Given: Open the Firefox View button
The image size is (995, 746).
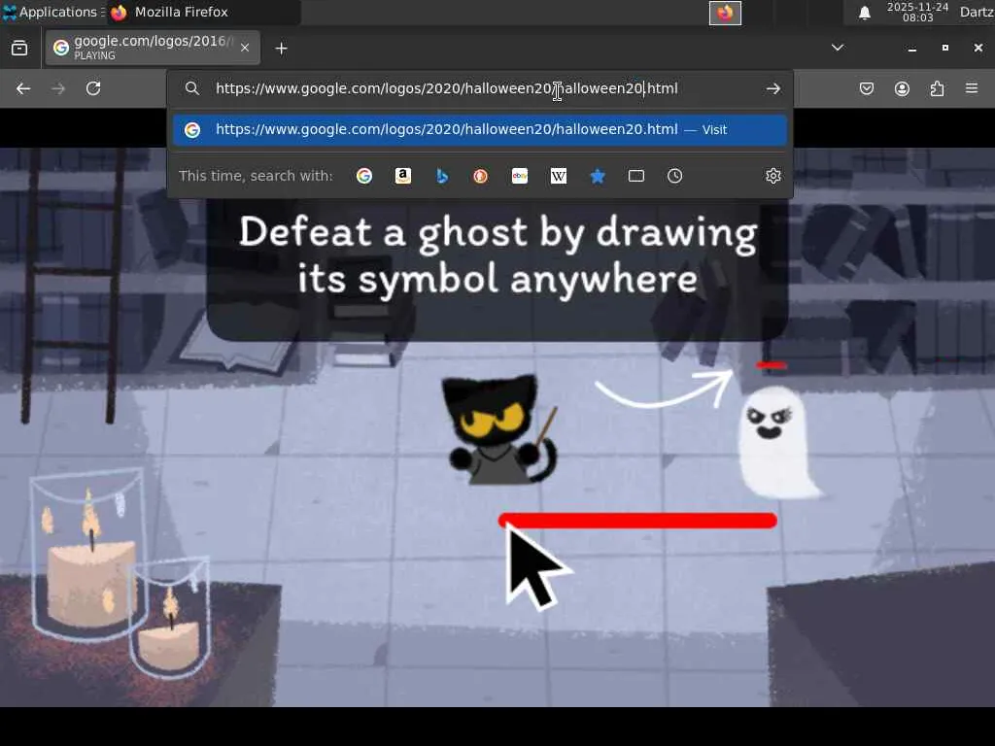Looking at the screenshot, I should coord(19,49).
